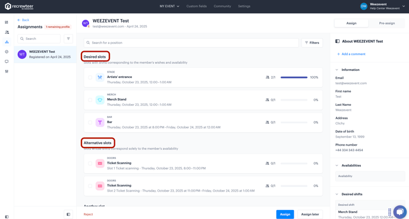409x219 pixels.
Task: Open the members icon in left sidebar
Action: (7, 32)
